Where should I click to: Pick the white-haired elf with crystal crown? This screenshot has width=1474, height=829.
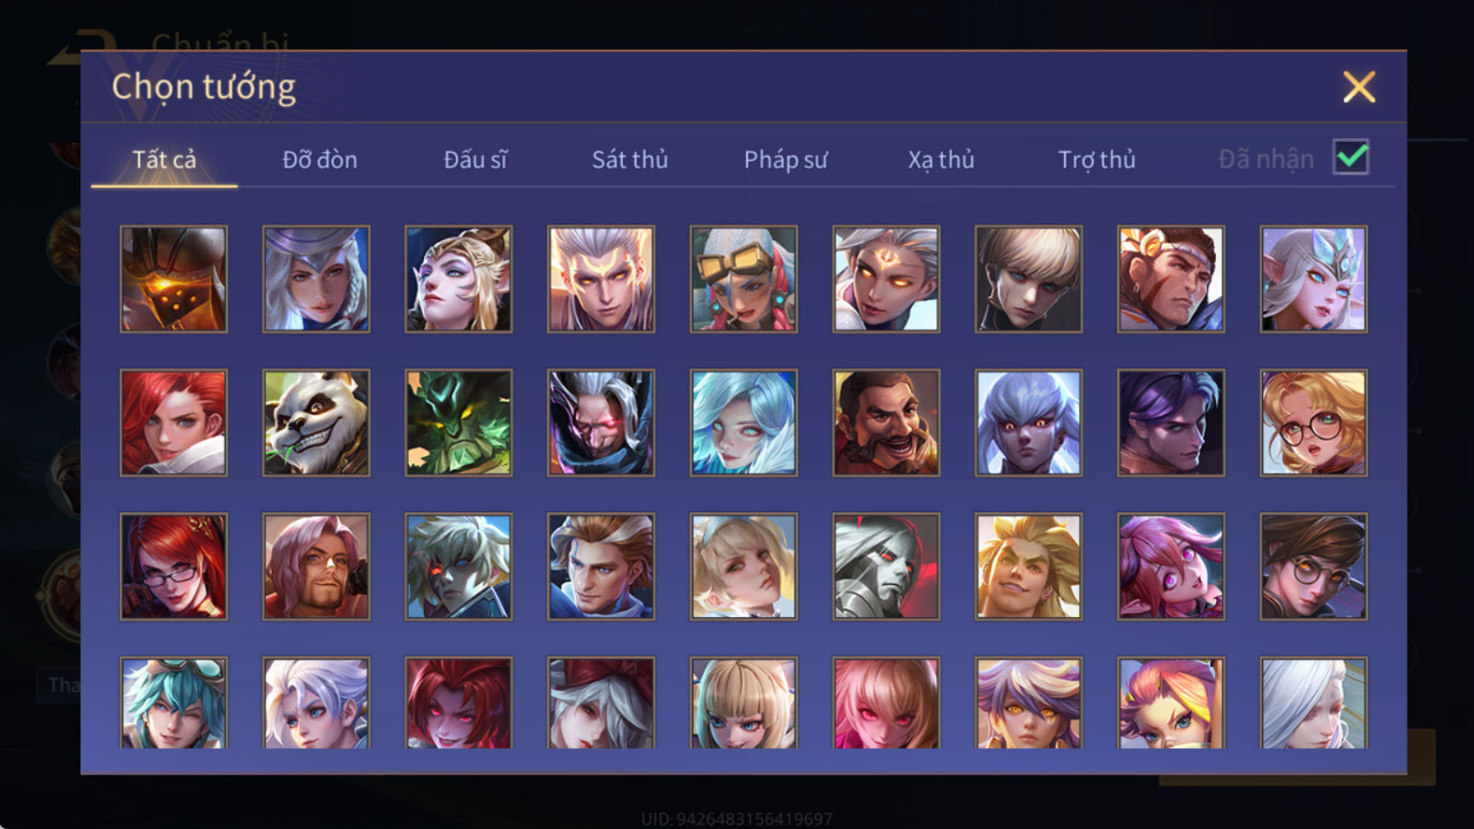pyautogui.click(x=1314, y=279)
